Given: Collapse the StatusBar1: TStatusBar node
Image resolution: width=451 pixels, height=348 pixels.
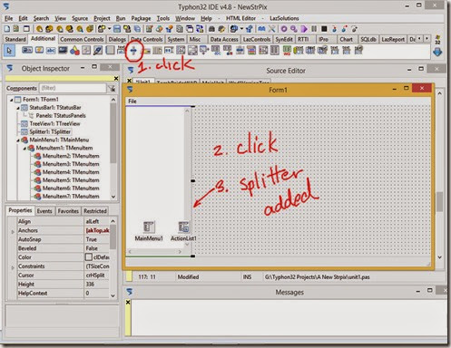Looking at the screenshot, I should click(18, 108).
